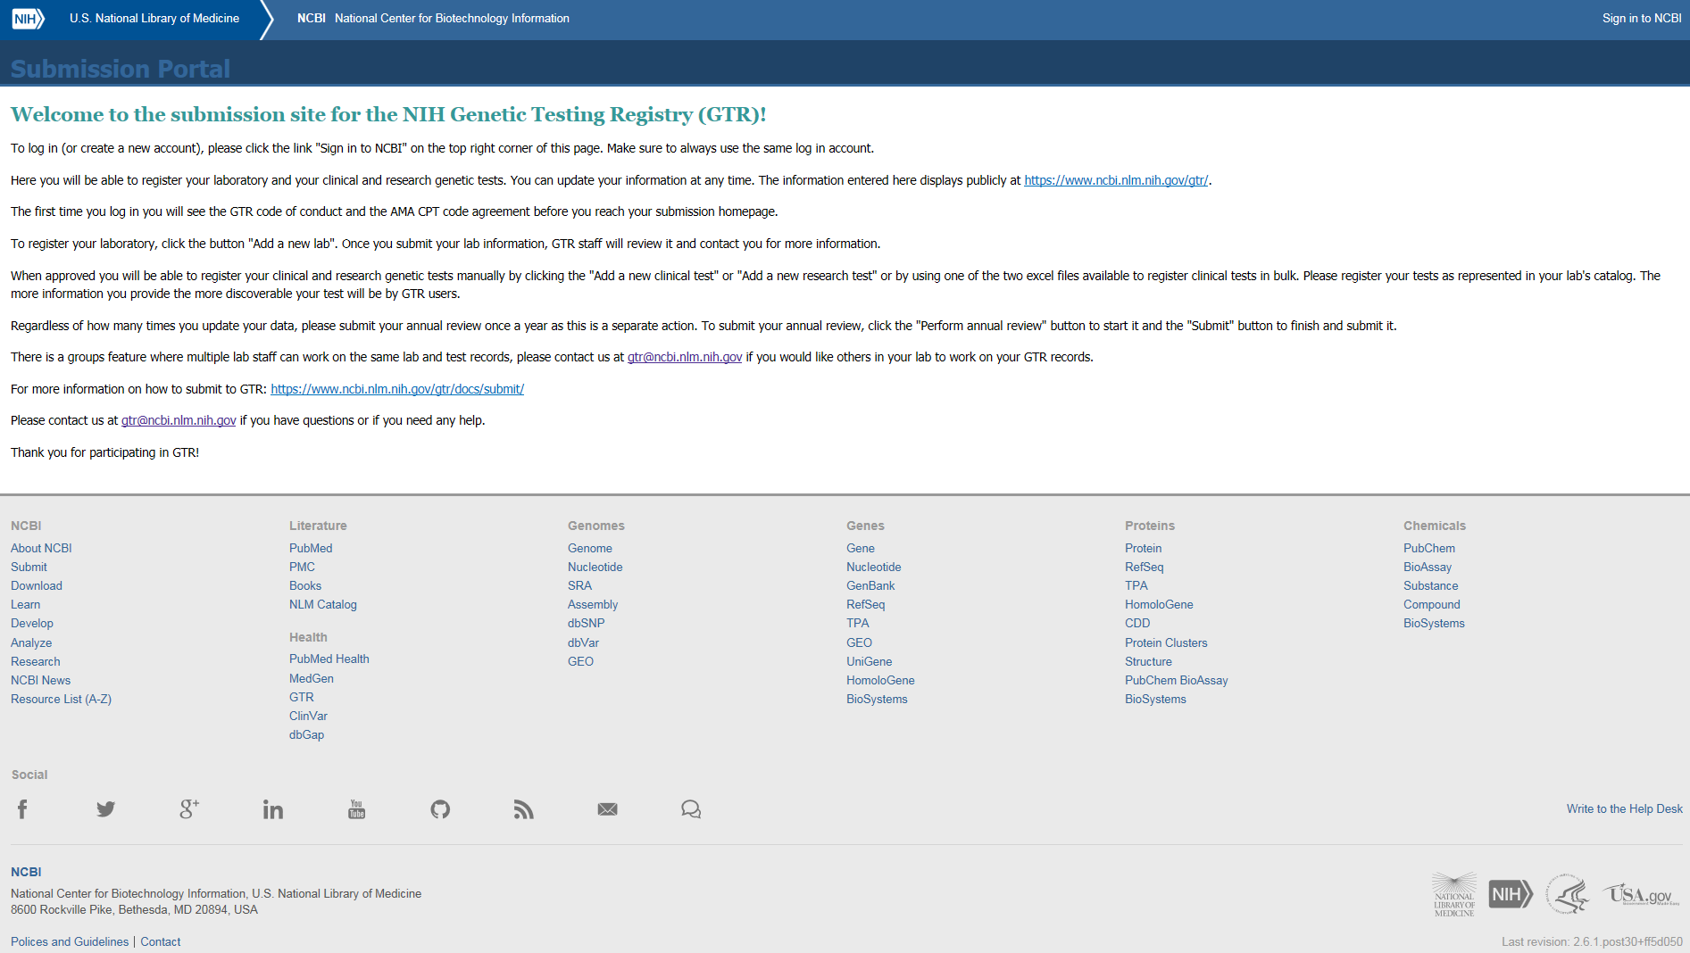Open NLM Catalog link
This screenshot has width=1690, height=953.
323,604
